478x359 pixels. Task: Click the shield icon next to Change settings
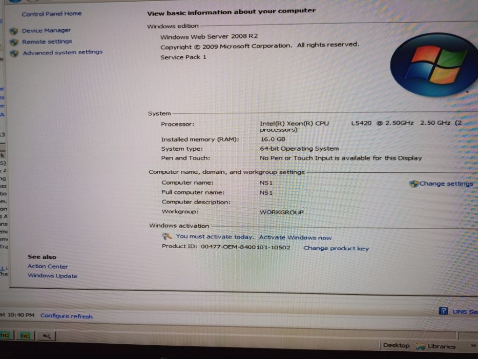[x=413, y=184]
